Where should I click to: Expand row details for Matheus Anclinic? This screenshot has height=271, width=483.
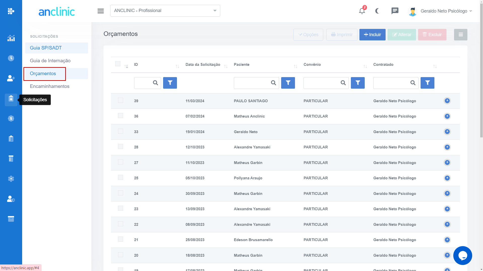click(447, 116)
